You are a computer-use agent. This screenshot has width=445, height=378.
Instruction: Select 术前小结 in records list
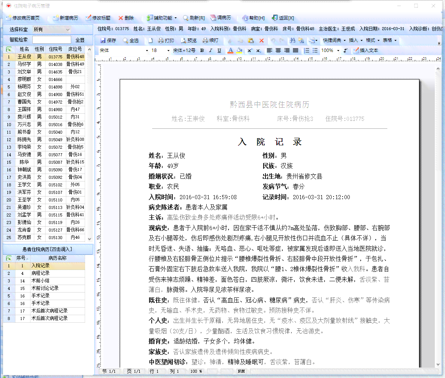44,280
